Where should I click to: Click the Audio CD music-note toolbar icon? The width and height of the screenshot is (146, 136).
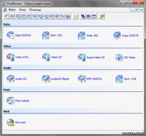click(x=12, y=16)
